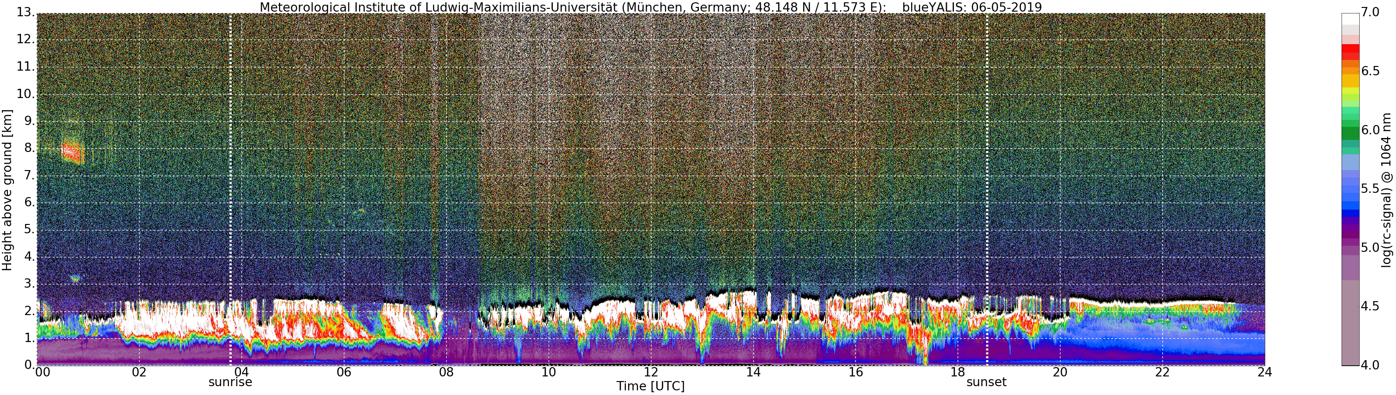
Task: Click the 6.0 value on the colorbar
Action: (1370, 130)
